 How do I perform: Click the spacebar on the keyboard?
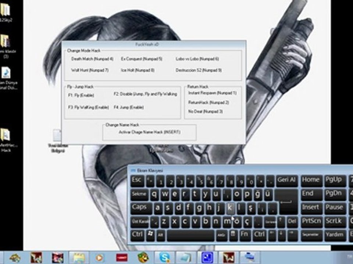tap(191, 235)
